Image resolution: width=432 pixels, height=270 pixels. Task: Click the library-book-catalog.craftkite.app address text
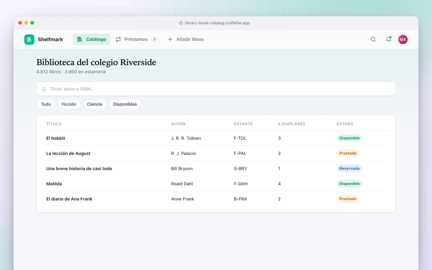tap(217, 23)
